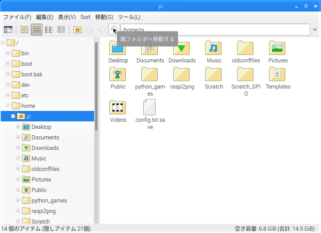Select home in the folder tree
This screenshot has height=233, width=321.
pos(28,106)
